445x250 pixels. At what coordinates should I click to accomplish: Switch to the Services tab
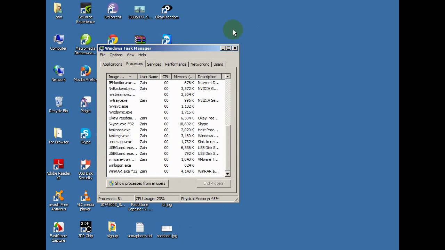coord(154,64)
